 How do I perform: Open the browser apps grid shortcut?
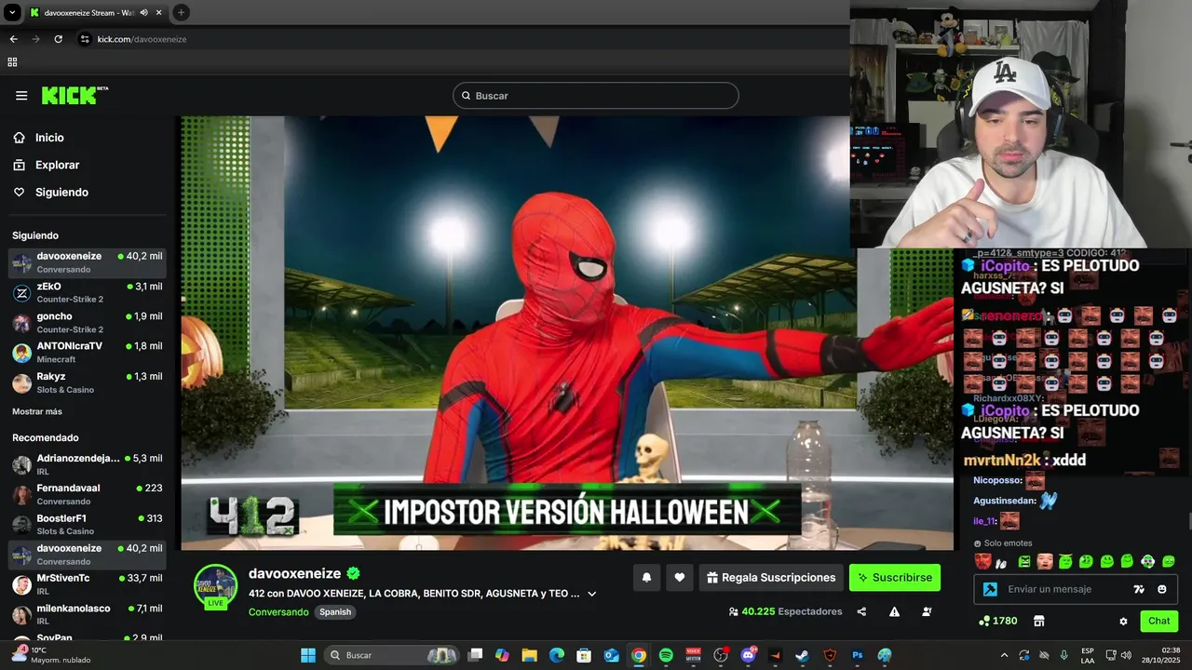click(12, 62)
